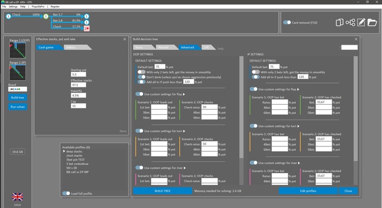Viewport: 382px width, 208px height.
Task: Toggle IP 'Use custom settings for river' switch
Action: [x=253, y=163]
